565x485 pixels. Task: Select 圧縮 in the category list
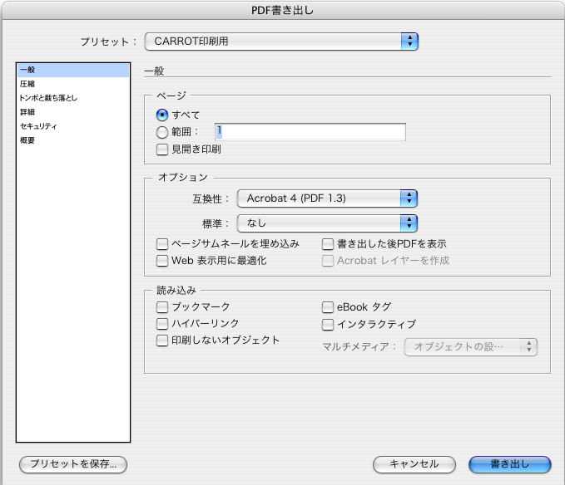[x=73, y=84]
